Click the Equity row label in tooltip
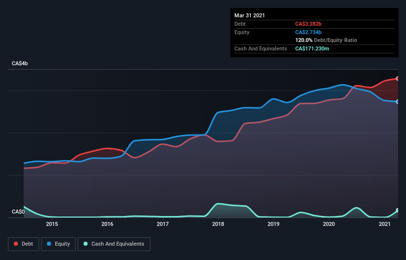 [242, 32]
